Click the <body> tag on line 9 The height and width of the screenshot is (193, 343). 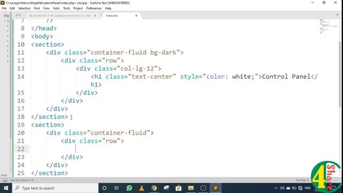tap(42, 36)
